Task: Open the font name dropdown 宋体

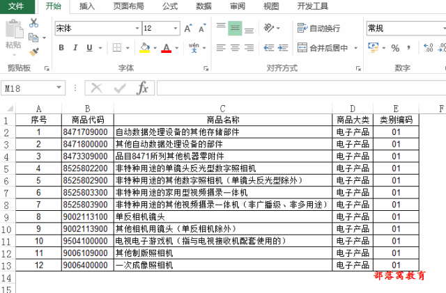Action: coord(137,28)
